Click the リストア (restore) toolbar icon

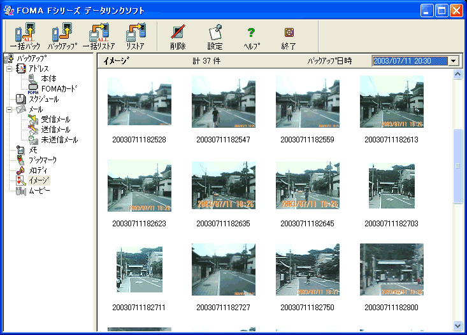[135, 36]
